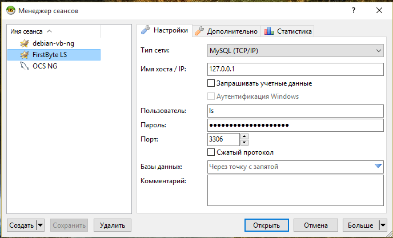Click the wrench icon on Дополнительно tab
393x238 pixels.
pos(199,31)
